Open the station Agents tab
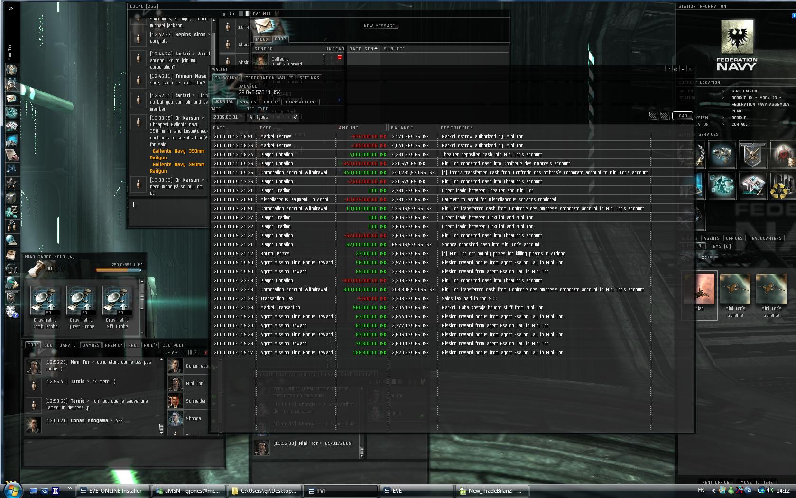Image resolution: width=796 pixels, height=498 pixels. pyautogui.click(x=712, y=238)
